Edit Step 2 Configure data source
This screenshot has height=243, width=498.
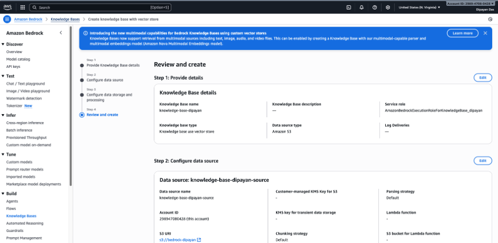tap(483, 161)
